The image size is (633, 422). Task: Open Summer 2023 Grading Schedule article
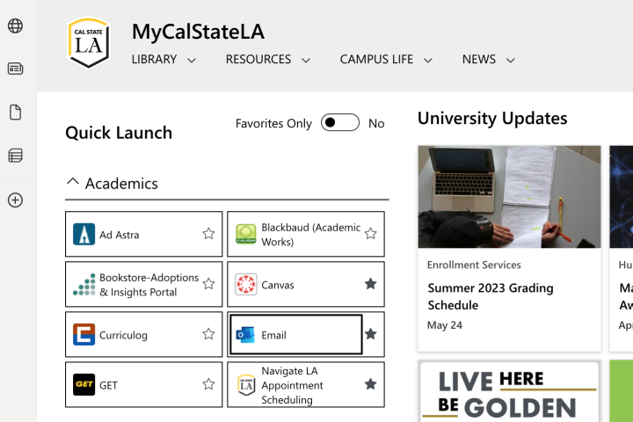(x=491, y=296)
